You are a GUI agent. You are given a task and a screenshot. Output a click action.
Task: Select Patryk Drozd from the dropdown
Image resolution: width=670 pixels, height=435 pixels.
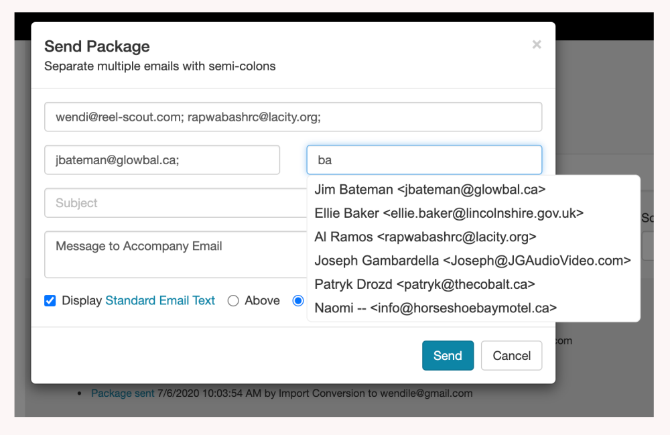pyautogui.click(x=425, y=284)
